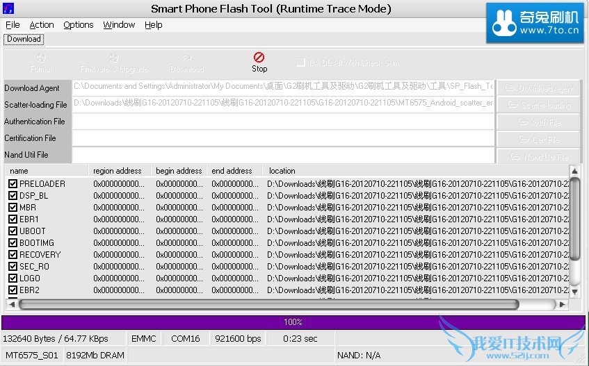The height and width of the screenshot is (366, 589).
Task: Open the Scatter-loading browse button
Action: (538, 106)
